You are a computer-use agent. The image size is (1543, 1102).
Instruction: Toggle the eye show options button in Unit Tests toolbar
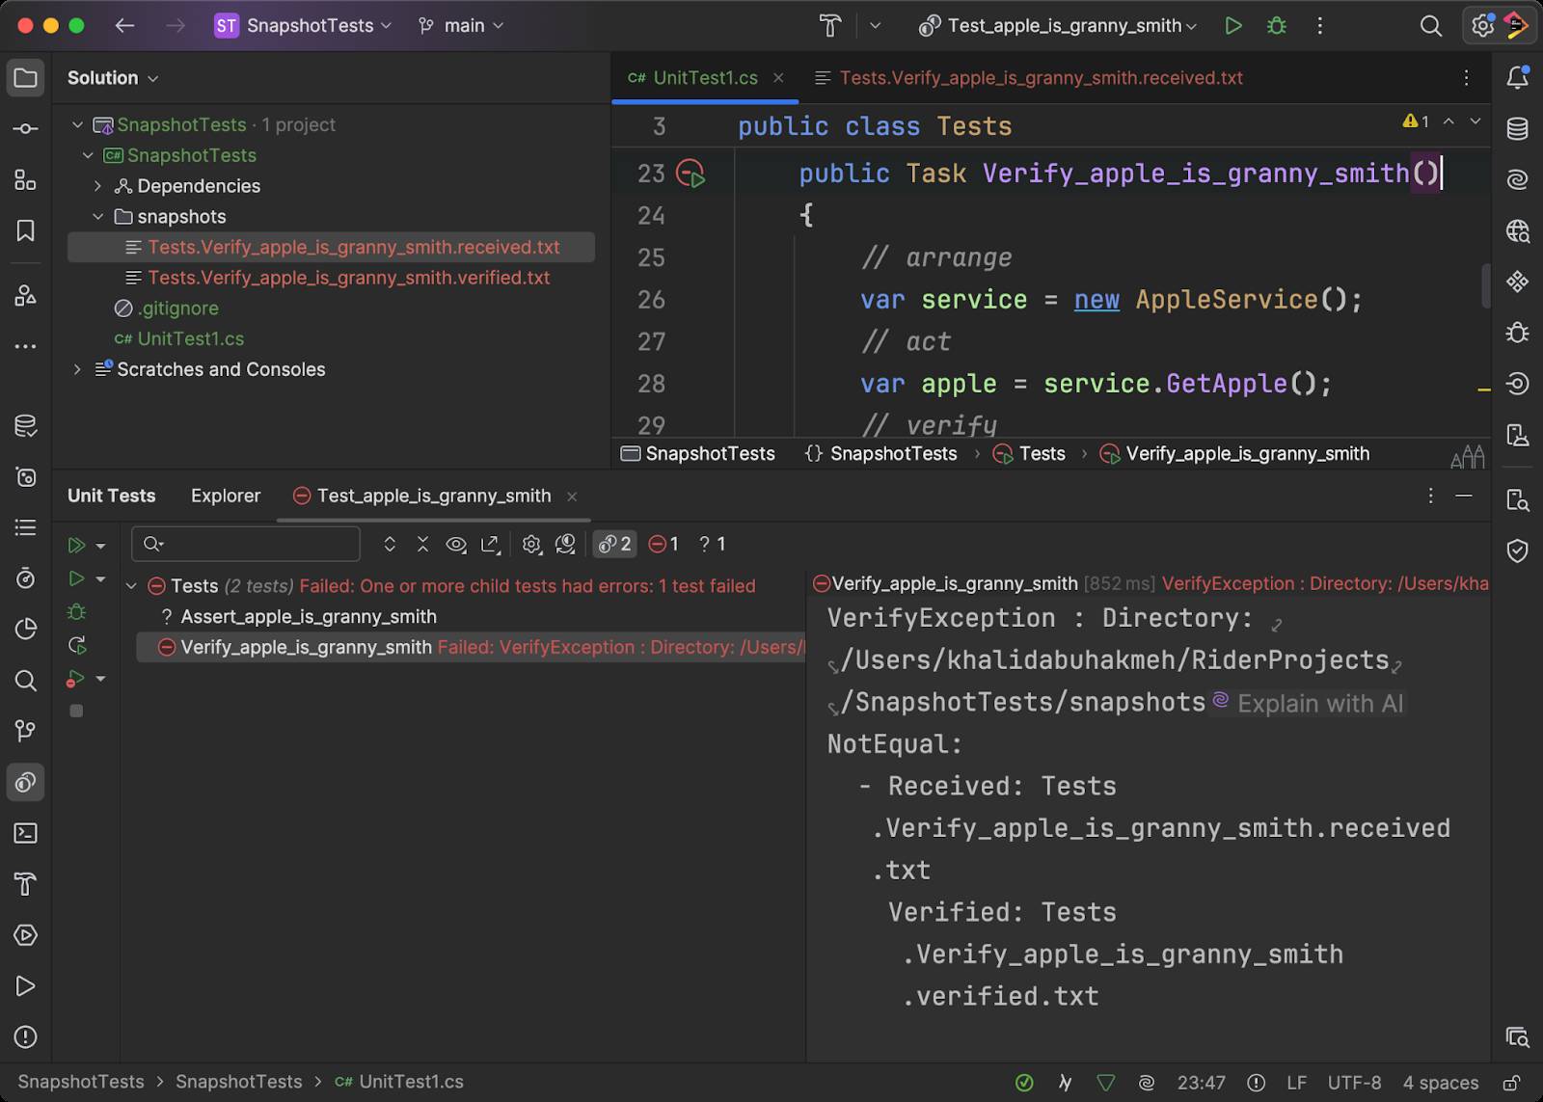[x=456, y=545]
